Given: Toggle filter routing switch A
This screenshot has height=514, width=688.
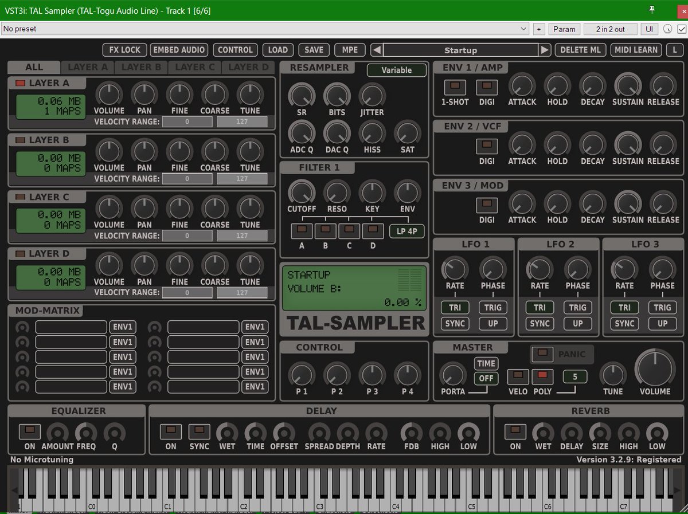Looking at the screenshot, I should click(x=302, y=230).
